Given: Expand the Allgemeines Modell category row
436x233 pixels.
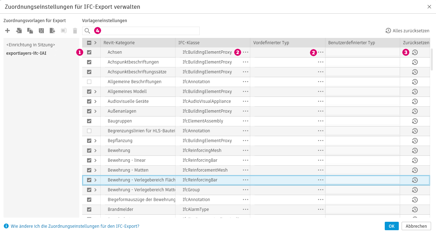Looking at the screenshot, I should click(95, 92).
